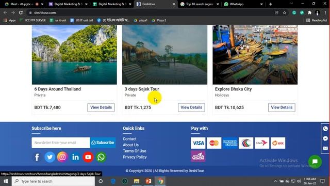Select the VISA payment logo
330x186 pixels.
click(x=198, y=143)
